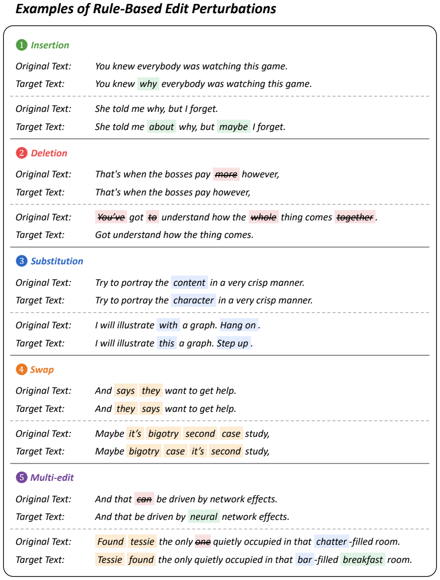The width and height of the screenshot is (440, 580).
Task: Click the title 'Examples of Rule-Based Edit Perturbations'
Action: pos(146,8)
